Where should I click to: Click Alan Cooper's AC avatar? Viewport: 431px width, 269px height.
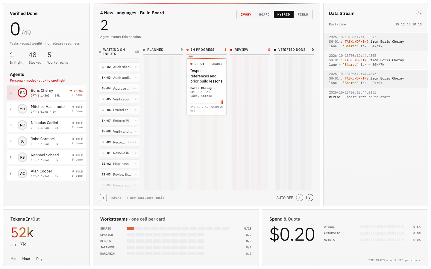[x=22, y=173]
